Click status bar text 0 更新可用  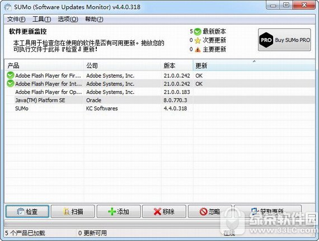click(92, 233)
